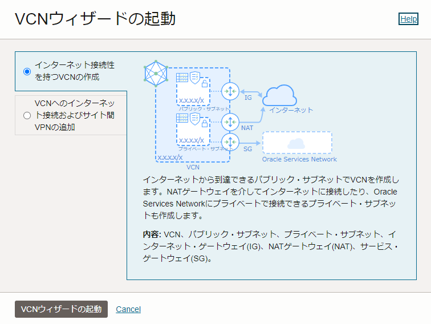This screenshot has width=431, height=324.
Task: Click the public subnet open lock icon
Action: (x=205, y=83)
